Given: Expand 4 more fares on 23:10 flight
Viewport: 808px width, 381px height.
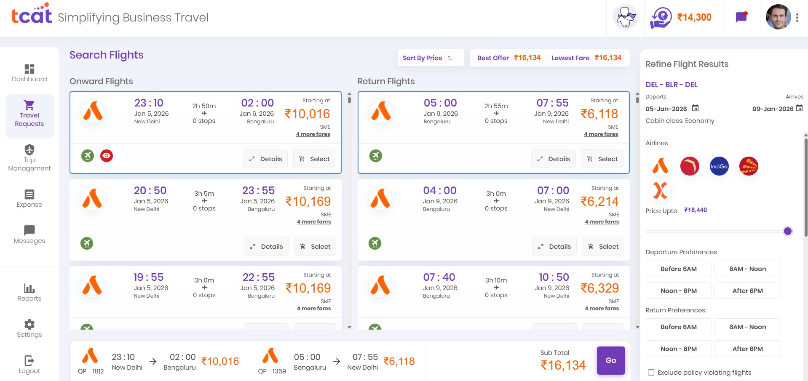Looking at the screenshot, I should 313,134.
